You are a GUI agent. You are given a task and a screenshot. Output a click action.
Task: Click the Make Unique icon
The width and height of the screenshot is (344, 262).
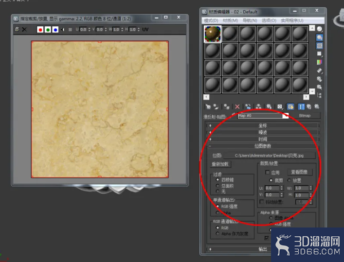click(259, 107)
